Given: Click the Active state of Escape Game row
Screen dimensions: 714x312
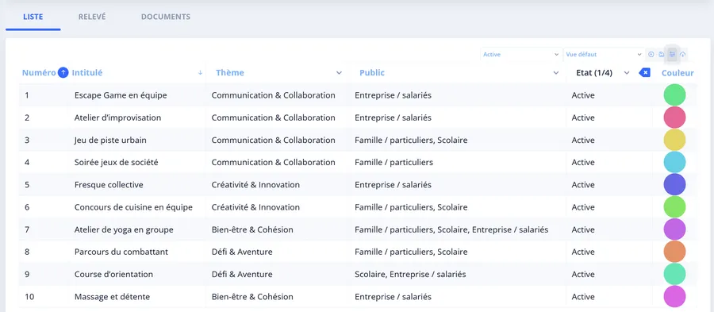Looking at the screenshot, I should 583,95.
